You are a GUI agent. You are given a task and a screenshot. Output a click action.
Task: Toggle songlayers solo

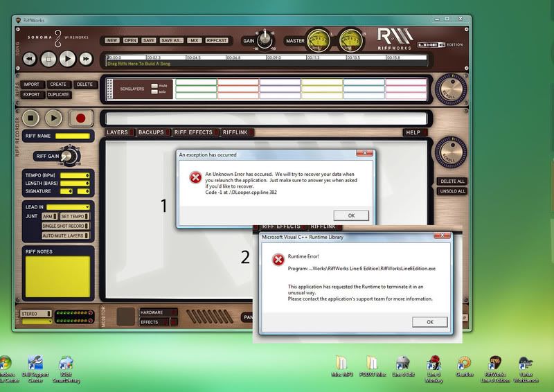[154, 92]
